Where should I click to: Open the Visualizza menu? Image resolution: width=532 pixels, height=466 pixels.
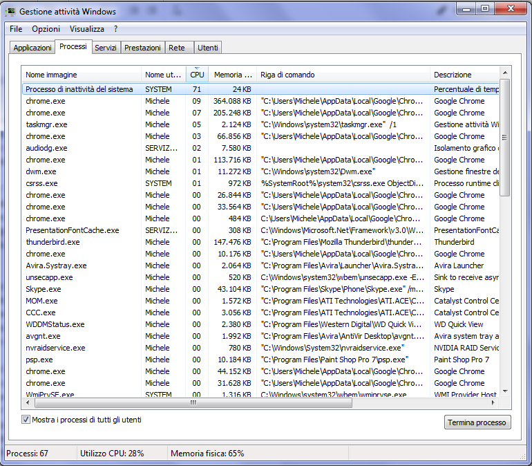87,29
